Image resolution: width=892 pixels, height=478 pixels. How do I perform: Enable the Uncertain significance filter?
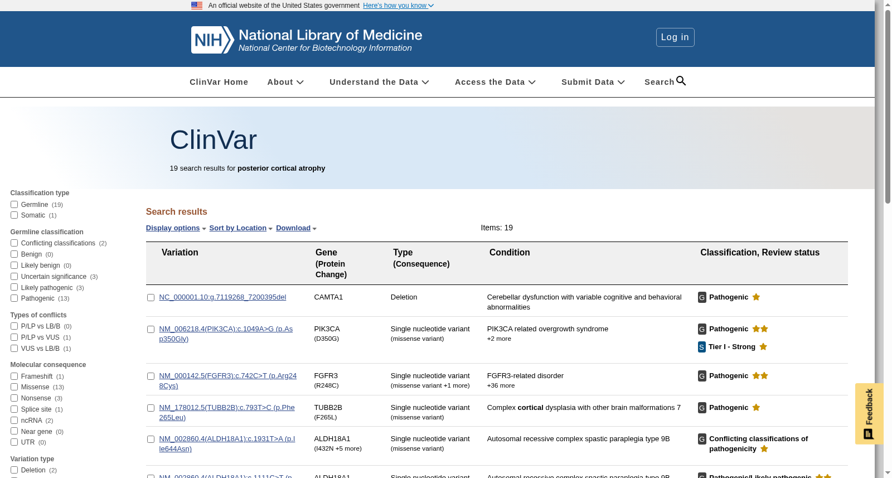14,277
